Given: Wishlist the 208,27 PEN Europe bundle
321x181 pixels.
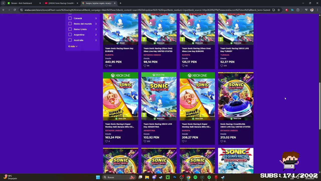Looking at the screenshot, I should [x=183, y=141].
